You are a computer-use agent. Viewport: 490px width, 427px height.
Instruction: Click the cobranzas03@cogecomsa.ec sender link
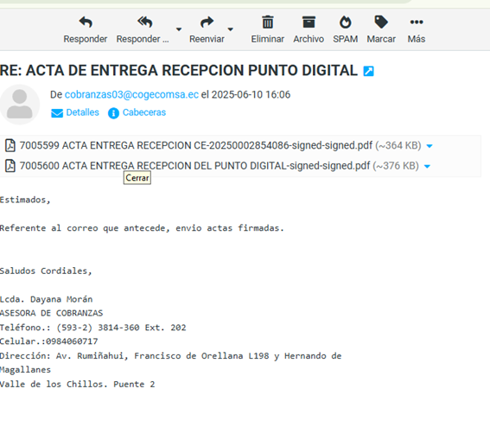pos(131,94)
